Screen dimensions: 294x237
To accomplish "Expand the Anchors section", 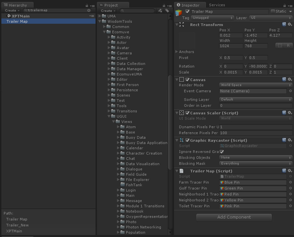I will [176, 51].
